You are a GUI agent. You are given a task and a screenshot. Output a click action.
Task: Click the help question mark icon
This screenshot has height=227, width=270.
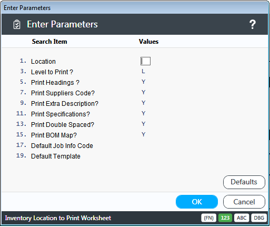point(253,24)
